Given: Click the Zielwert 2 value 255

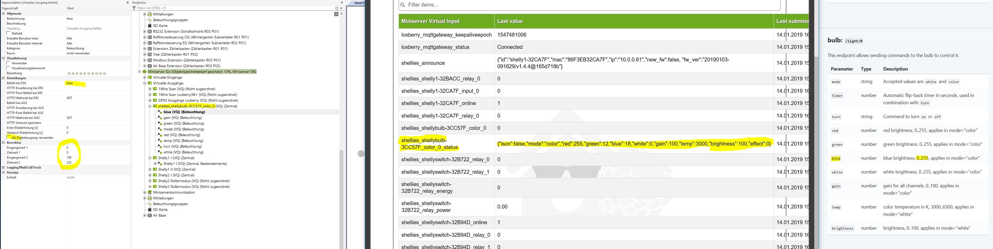Looking at the screenshot, I should [x=69, y=163].
